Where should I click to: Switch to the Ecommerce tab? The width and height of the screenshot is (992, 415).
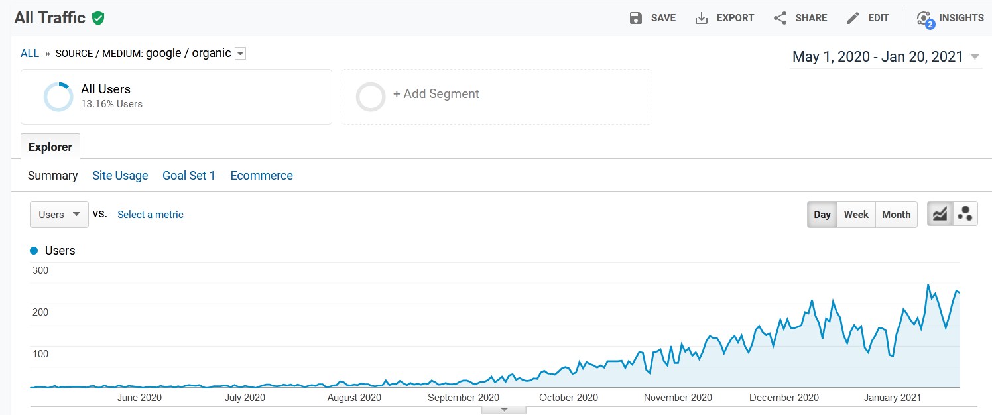261,176
